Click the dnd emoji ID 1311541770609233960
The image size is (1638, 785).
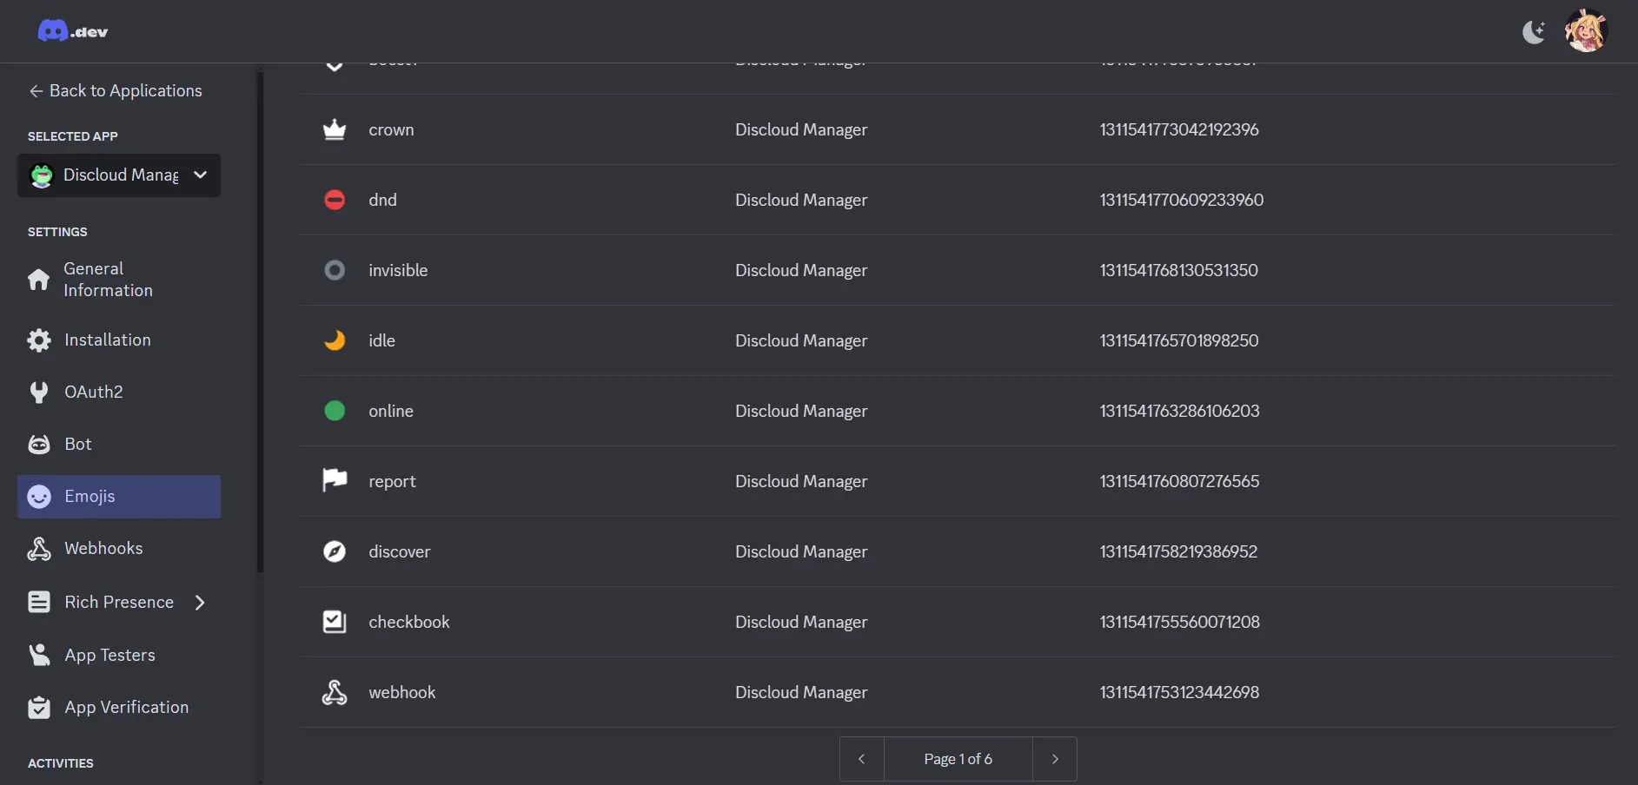pyautogui.click(x=1182, y=200)
